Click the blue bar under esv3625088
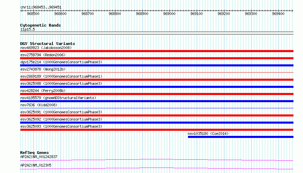 pos(157,87)
